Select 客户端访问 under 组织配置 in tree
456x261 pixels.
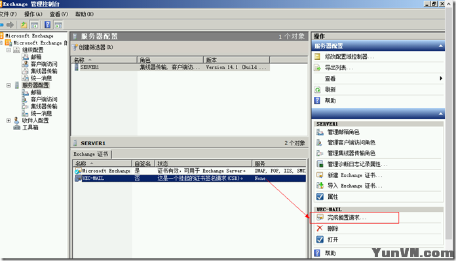coord(44,64)
